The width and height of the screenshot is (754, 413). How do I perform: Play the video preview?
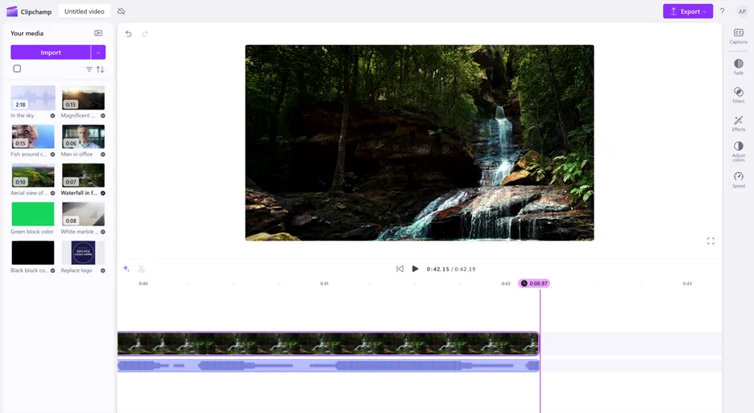click(x=415, y=269)
